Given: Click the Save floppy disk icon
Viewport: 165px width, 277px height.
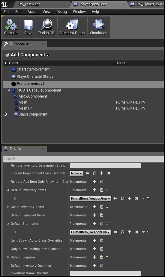Looking at the screenshot, I should [28, 27].
